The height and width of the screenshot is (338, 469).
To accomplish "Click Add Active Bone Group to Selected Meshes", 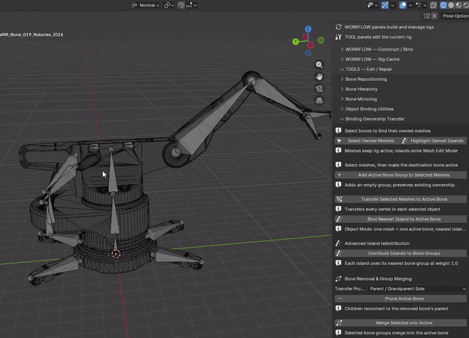I will [x=401, y=175].
